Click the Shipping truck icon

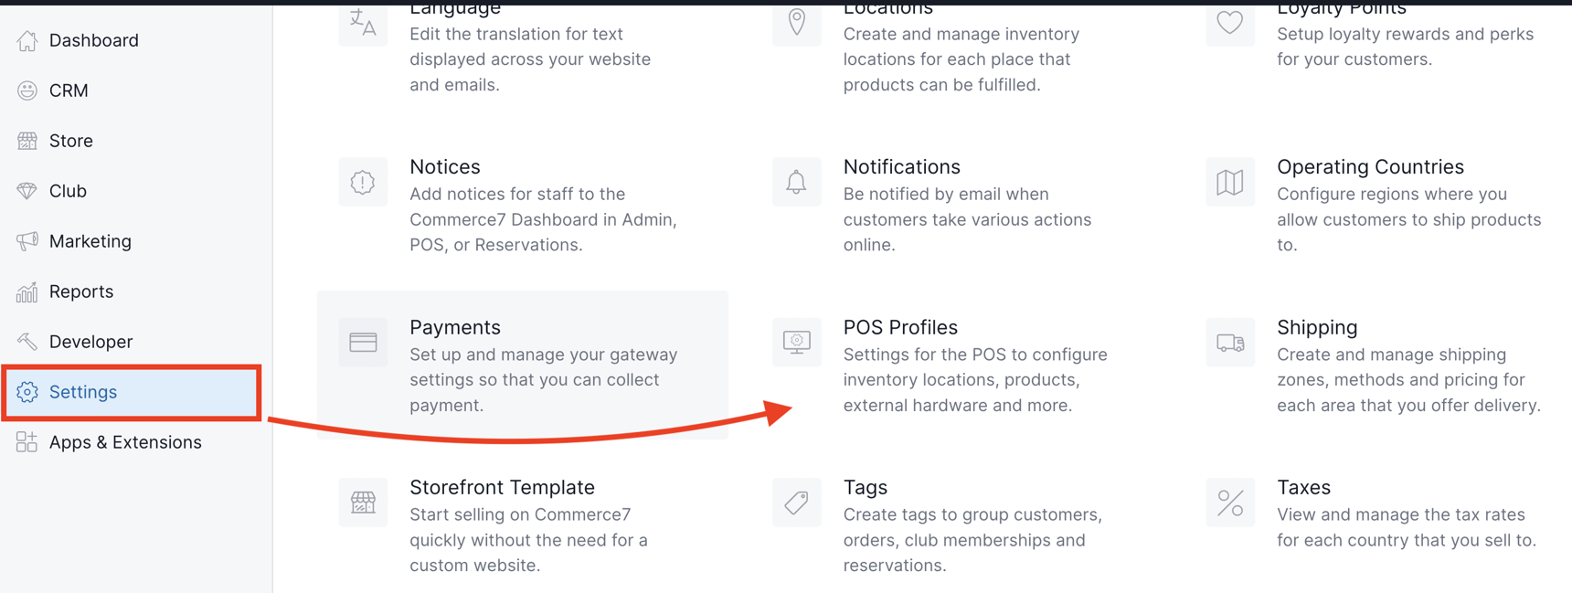point(1229,343)
